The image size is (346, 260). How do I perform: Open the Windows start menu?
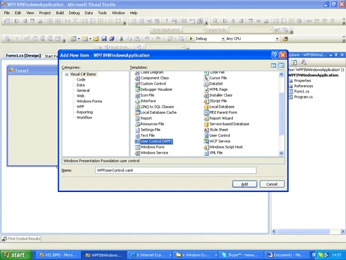tap(16, 255)
